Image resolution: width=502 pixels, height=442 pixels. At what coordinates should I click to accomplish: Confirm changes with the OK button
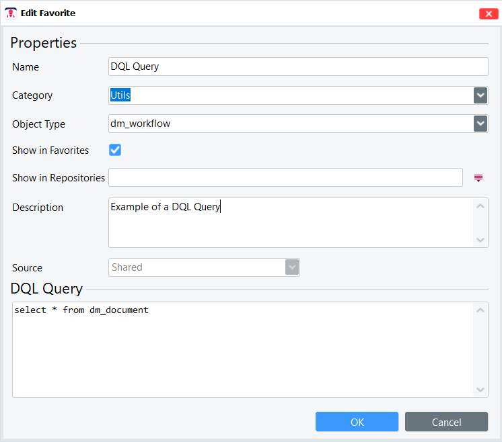(357, 422)
